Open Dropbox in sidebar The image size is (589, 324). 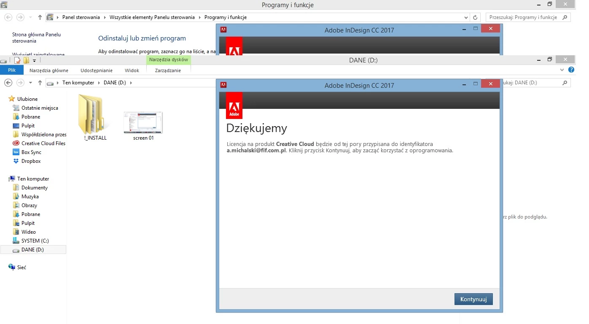31,161
